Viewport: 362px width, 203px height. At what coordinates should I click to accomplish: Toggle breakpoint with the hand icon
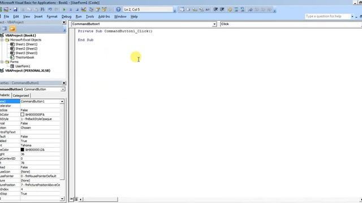pos(230,10)
